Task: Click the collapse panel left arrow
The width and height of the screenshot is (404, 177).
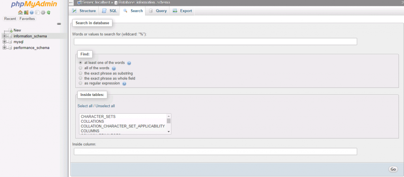Action: (71, 3)
